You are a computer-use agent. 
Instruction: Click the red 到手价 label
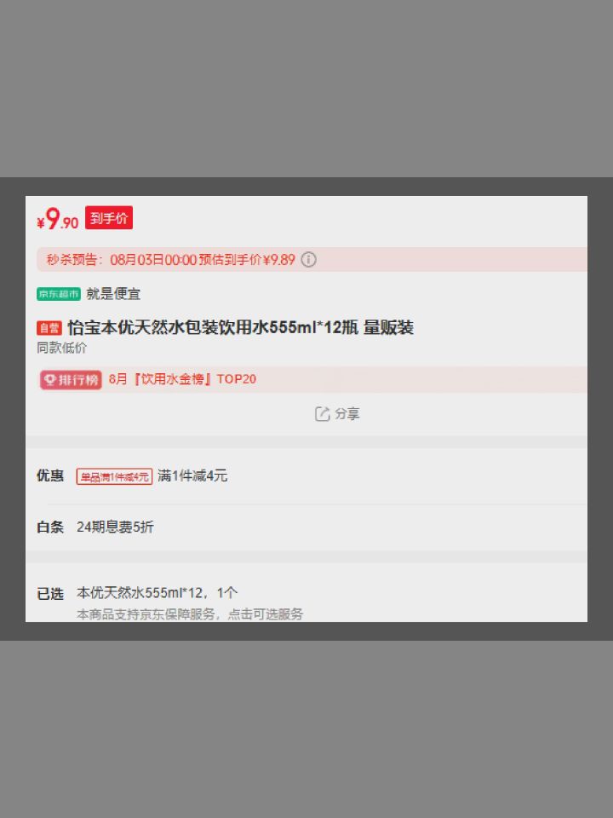pos(109,217)
